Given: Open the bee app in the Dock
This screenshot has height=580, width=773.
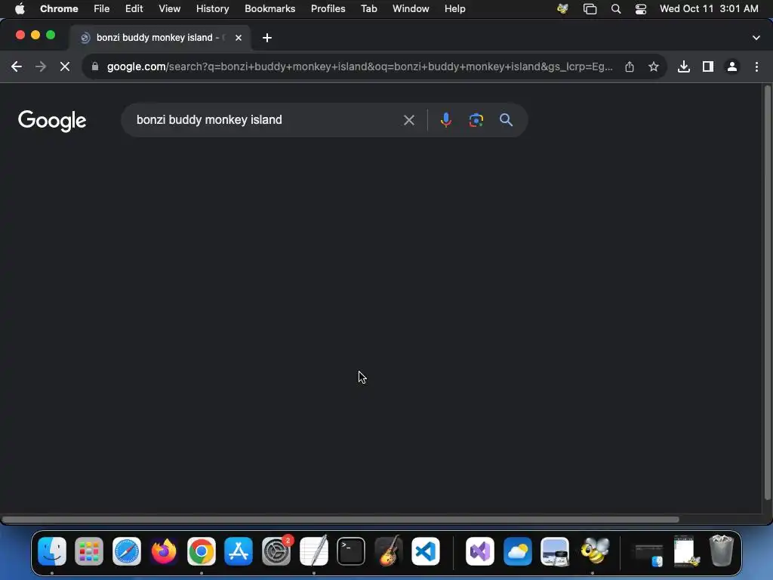Looking at the screenshot, I should click(x=595, y=551).
